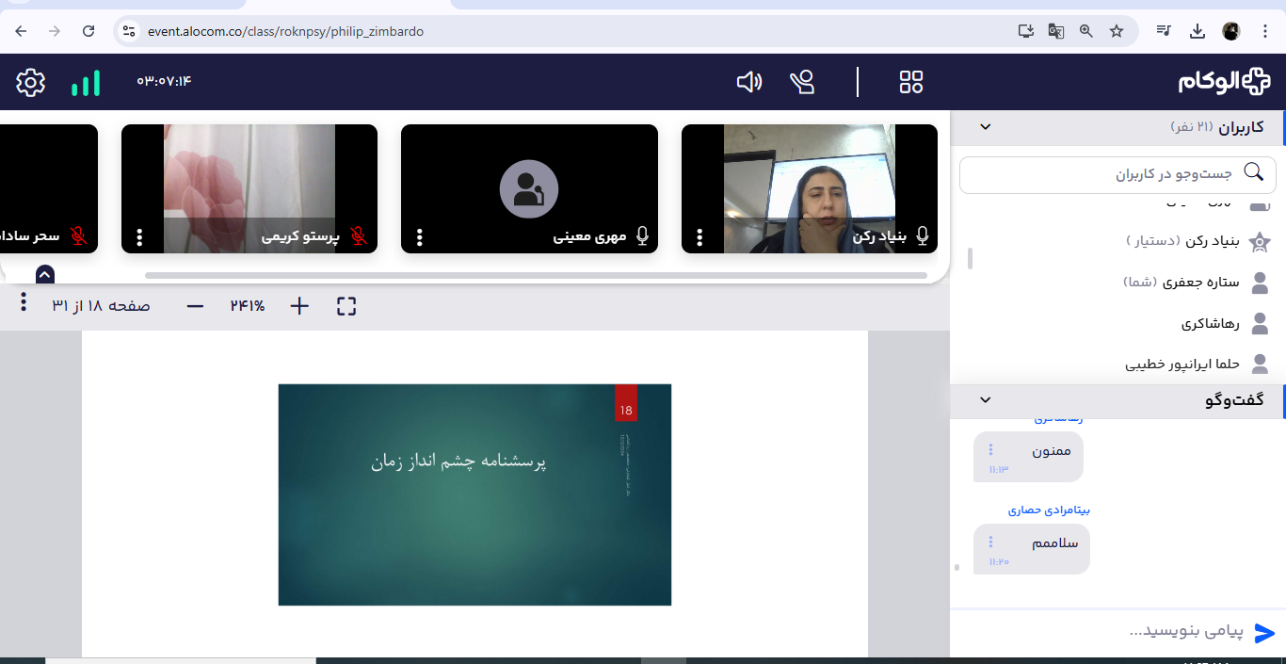This screenshot has width=1286, height=664.
Task: Send the chat message with arrow icon
Action: point(1264,633)
